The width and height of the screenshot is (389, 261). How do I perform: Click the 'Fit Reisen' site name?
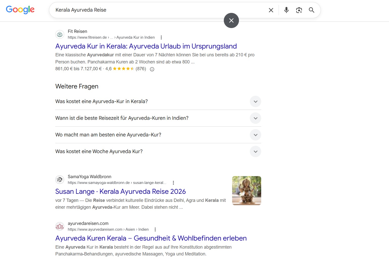point(78,31)
